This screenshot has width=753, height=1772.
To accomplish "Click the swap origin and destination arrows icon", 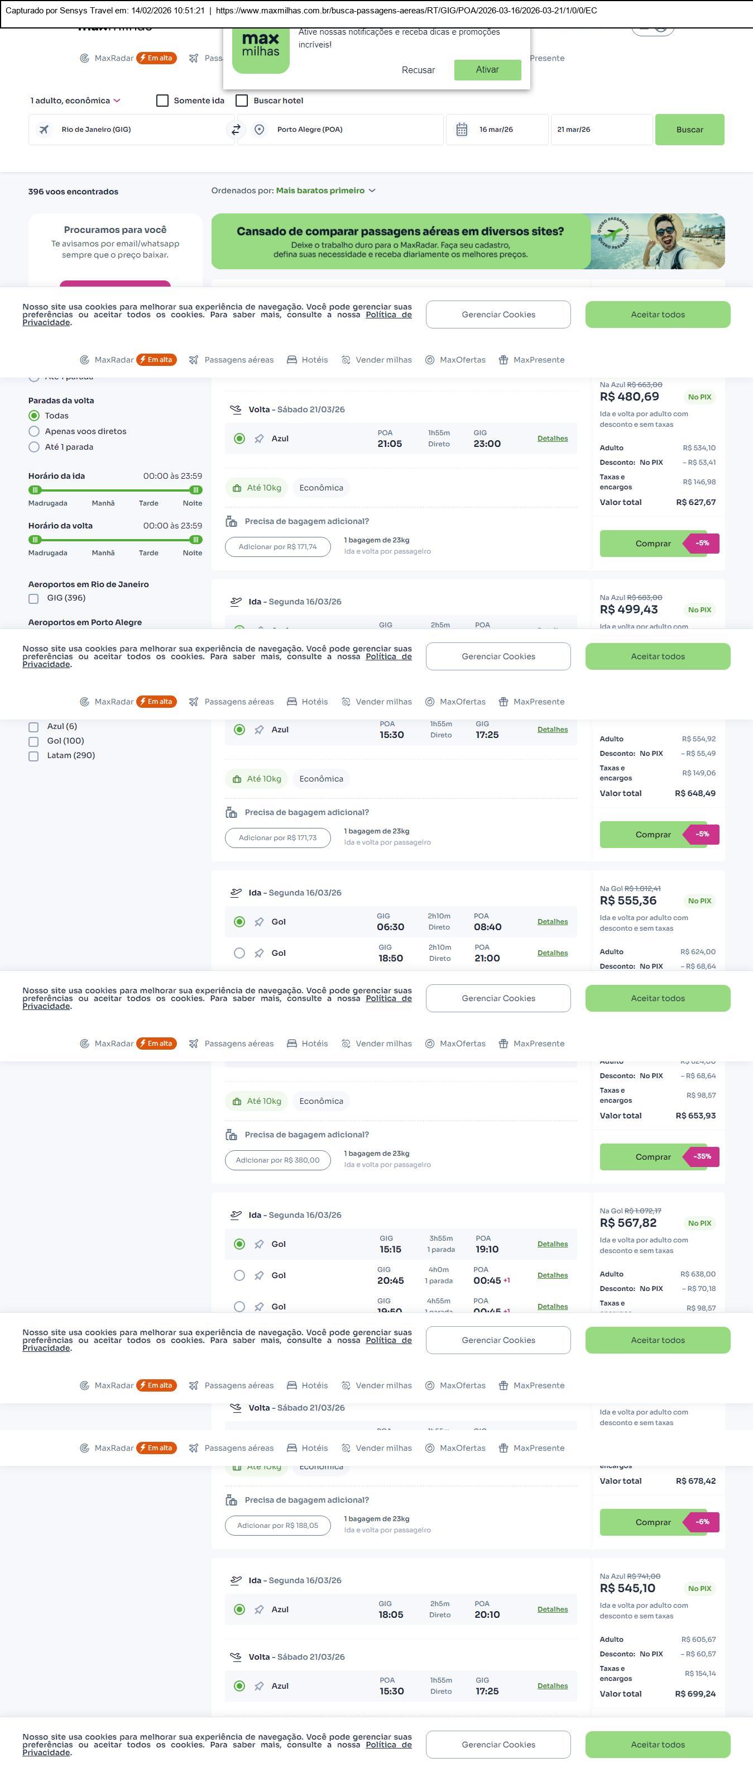I will pos(236,129).
